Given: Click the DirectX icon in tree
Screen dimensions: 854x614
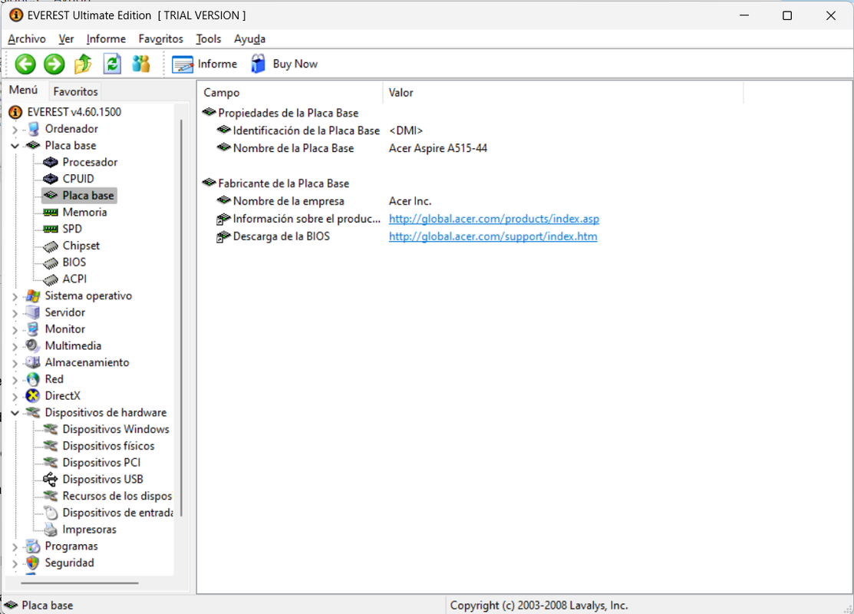Looking at the screenshot, I should [33, 396].
